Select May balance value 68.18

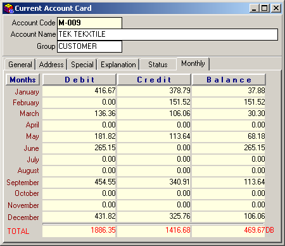(x=228, y=136)
